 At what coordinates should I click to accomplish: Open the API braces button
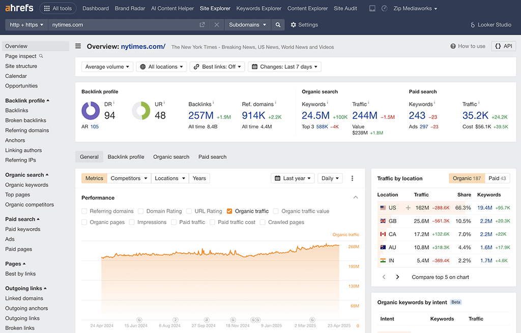(503, 46)
